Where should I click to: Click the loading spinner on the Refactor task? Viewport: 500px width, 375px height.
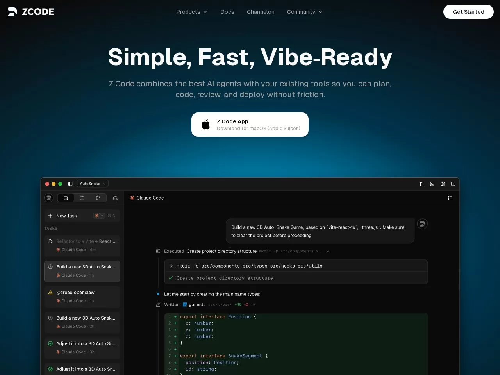pyautogui.click(x=50, y=241)
